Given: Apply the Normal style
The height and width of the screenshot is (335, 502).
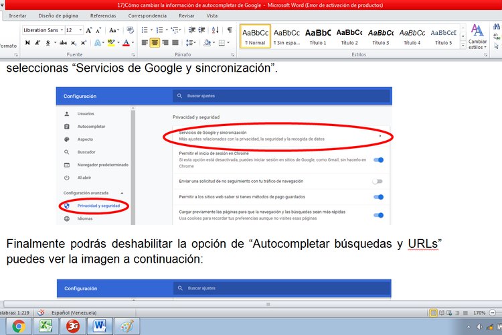Looking at the screenshot, I should pyautogui.click(x=256, y=36).
